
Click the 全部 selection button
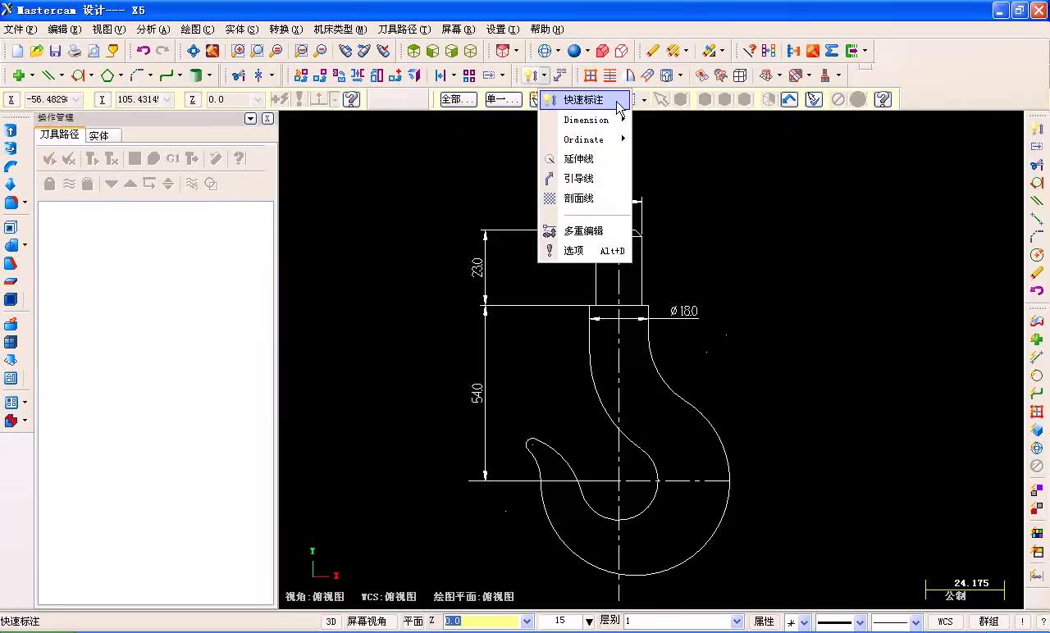[x=458, y=99]
